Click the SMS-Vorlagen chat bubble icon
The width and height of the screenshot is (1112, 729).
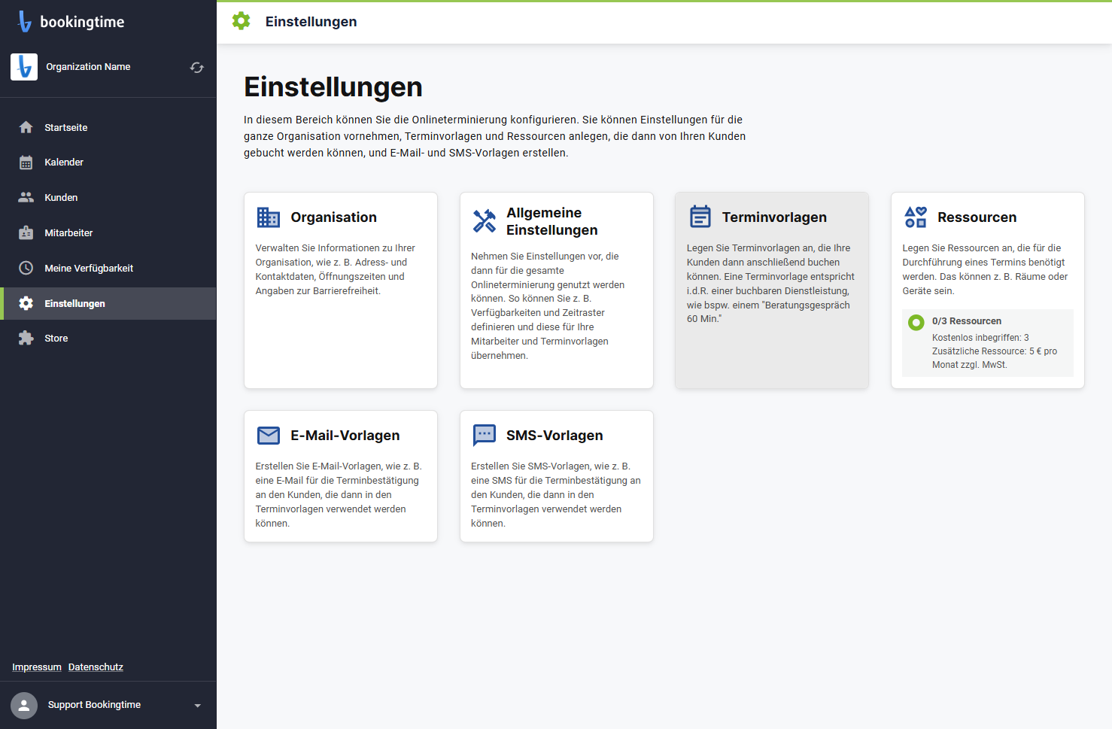point(485,436)
